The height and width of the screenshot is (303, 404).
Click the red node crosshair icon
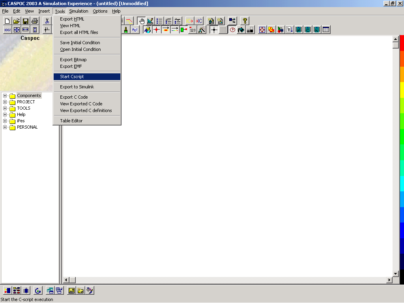[157, 30]
